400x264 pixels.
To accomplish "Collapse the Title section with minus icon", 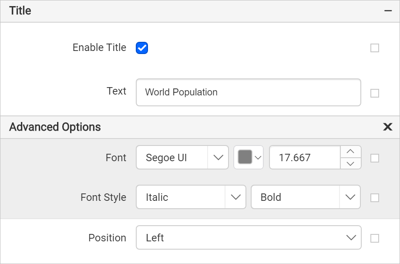I will click(x=388, y=11).
